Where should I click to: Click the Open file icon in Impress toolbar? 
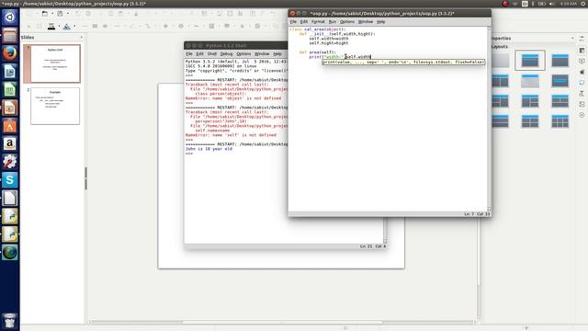point(45,14)
